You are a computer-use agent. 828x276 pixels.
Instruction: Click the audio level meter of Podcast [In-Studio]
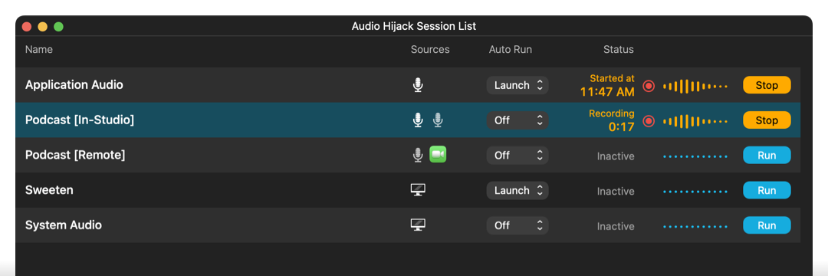(x=695, y=121)
